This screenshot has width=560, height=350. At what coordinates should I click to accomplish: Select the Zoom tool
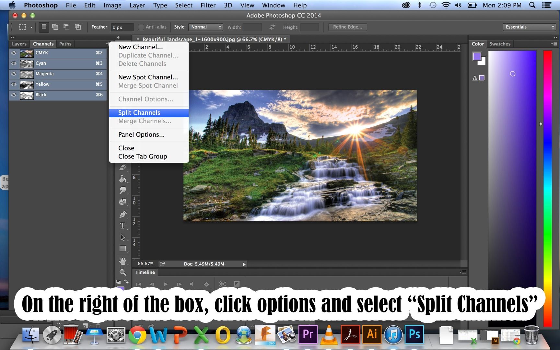[123, 273]
